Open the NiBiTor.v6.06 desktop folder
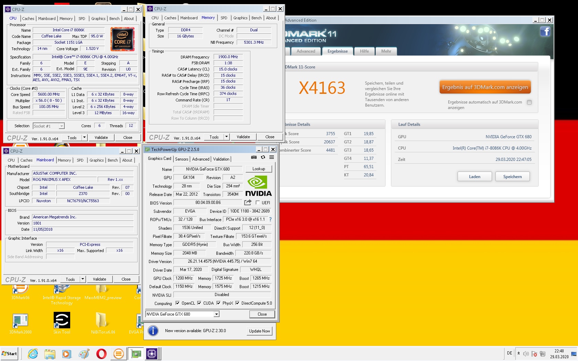Screen dimensions: 578x361 pyautogui.click(x=103, y=323)
